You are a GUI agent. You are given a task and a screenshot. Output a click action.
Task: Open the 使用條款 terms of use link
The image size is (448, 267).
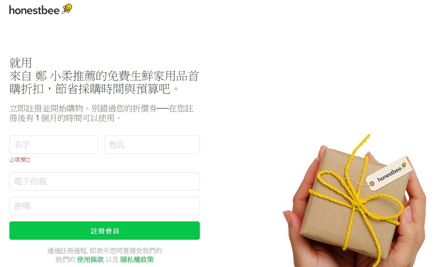(x=90, y=260)
